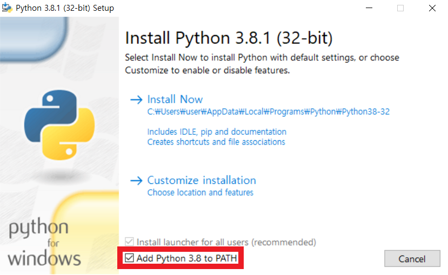Toggle the Install launcher for all users checkbox
Screen dimensions: 448x275
point(130,242)
